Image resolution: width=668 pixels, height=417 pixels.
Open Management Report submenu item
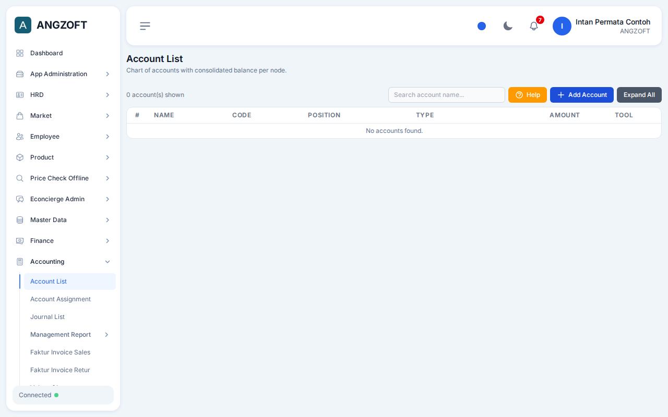coord(70,335)
